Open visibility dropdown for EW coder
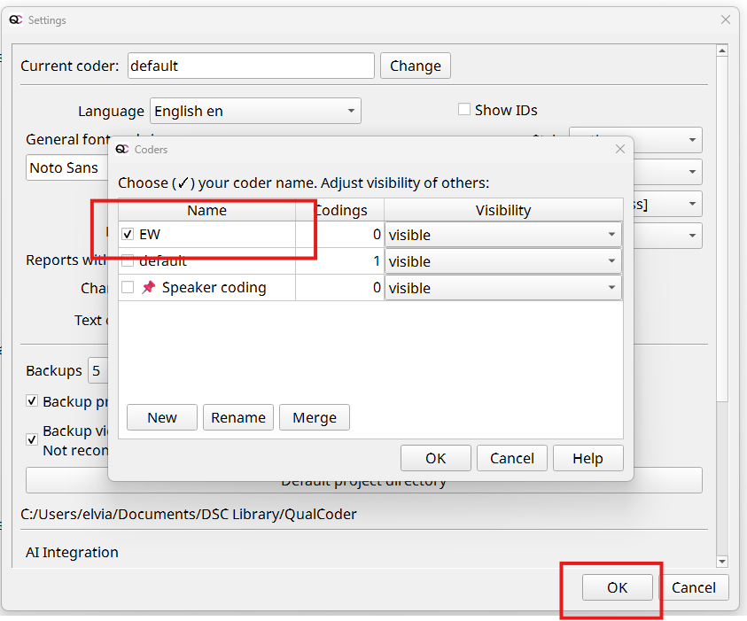 click(502, 235)
